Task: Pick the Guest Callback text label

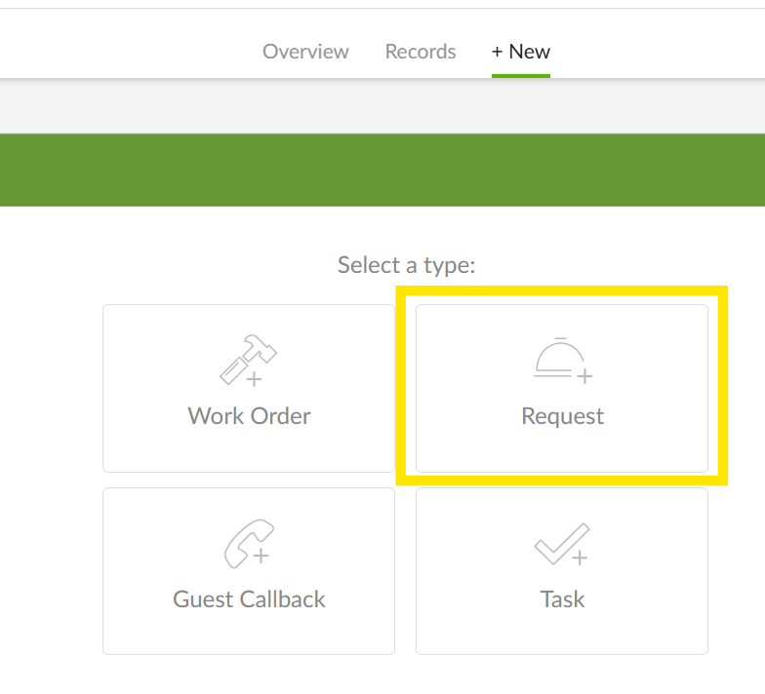Action: (249, 599)
